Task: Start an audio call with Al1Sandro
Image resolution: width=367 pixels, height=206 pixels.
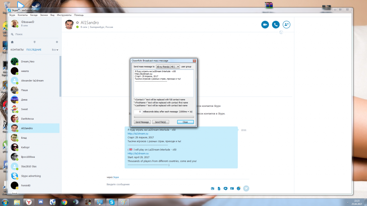Action: (x=276, y=25)
